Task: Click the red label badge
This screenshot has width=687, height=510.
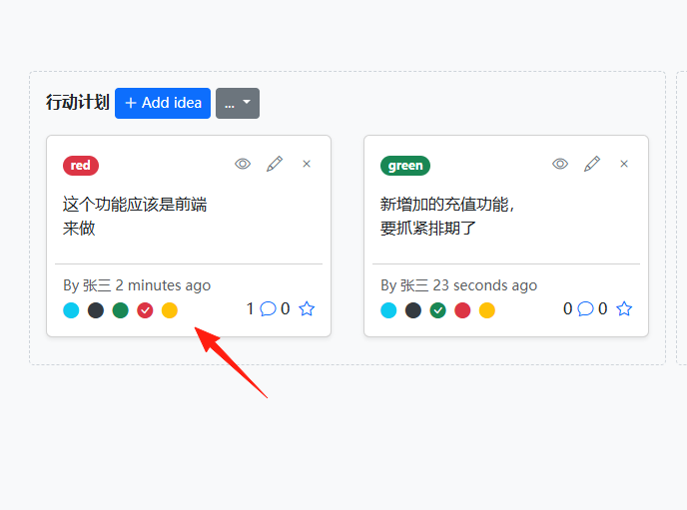Action: point(81,166)
